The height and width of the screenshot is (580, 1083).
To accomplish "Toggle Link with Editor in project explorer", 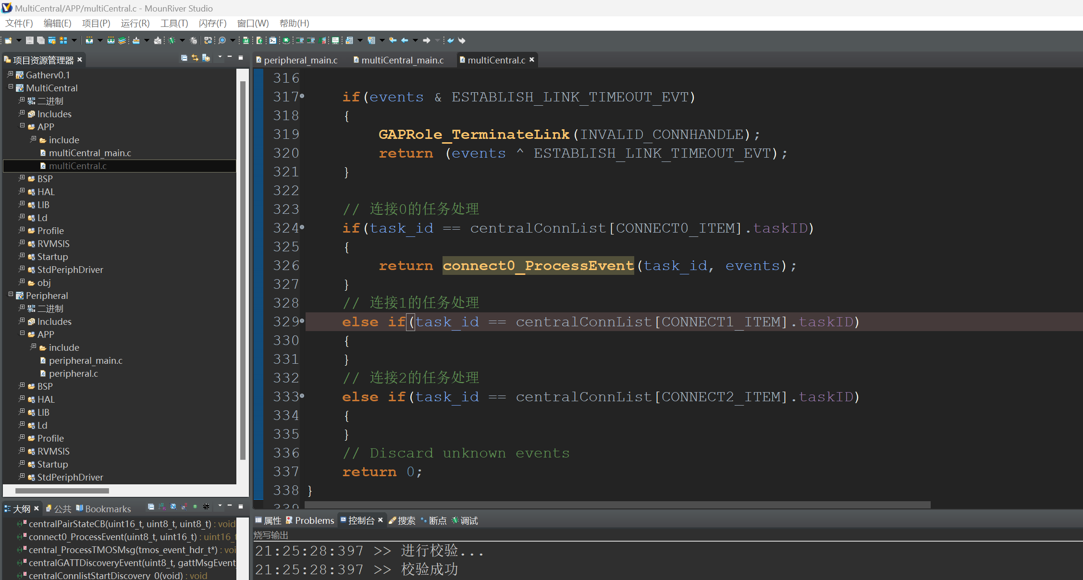I will tap(195, 58).
